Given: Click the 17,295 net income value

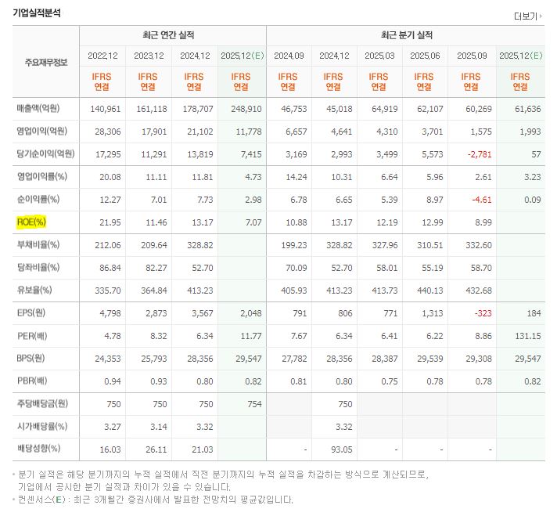Looking at the screenshot, I should 108,154.
